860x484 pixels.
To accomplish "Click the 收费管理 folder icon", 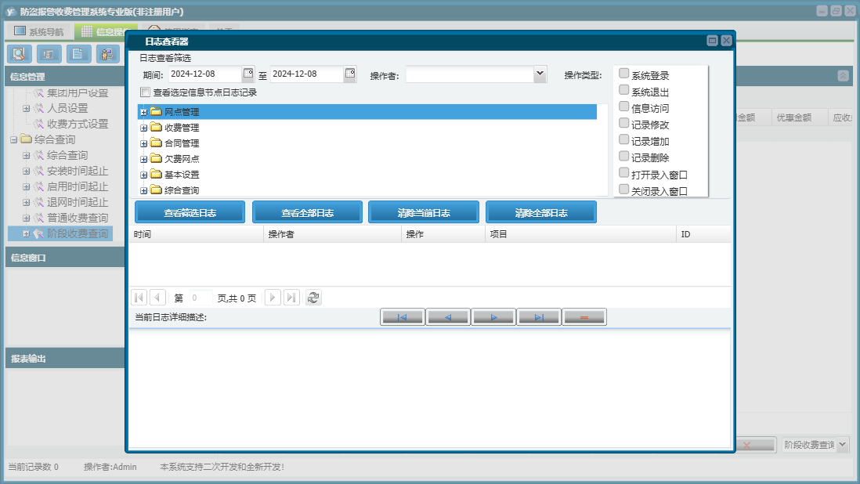I will click(156, 127).
